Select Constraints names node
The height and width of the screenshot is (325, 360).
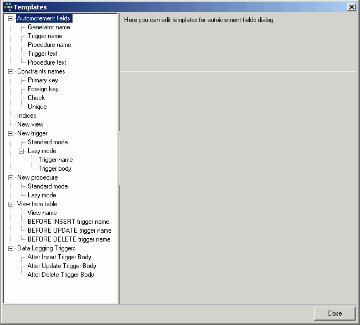click(x=41, y=71)
